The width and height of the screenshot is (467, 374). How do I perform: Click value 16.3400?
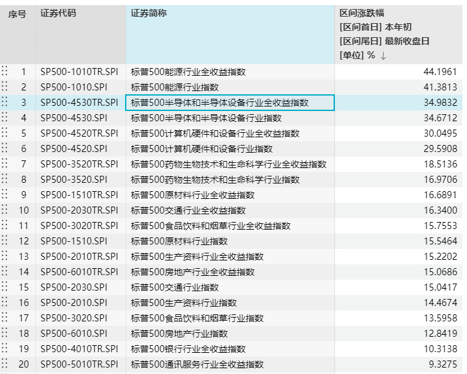coord(440,210)
